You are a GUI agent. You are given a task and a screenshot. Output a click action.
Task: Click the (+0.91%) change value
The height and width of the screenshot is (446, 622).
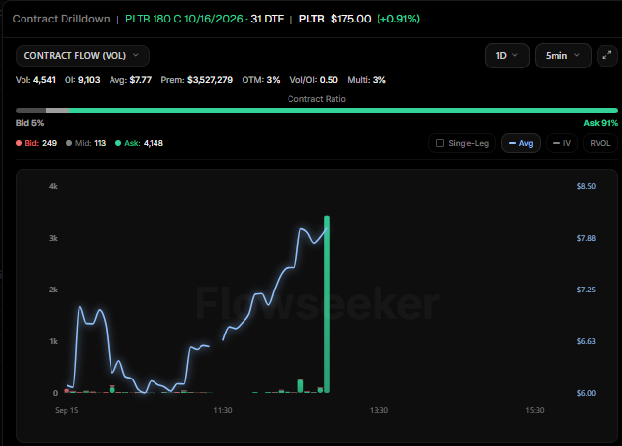click(398, 19)
